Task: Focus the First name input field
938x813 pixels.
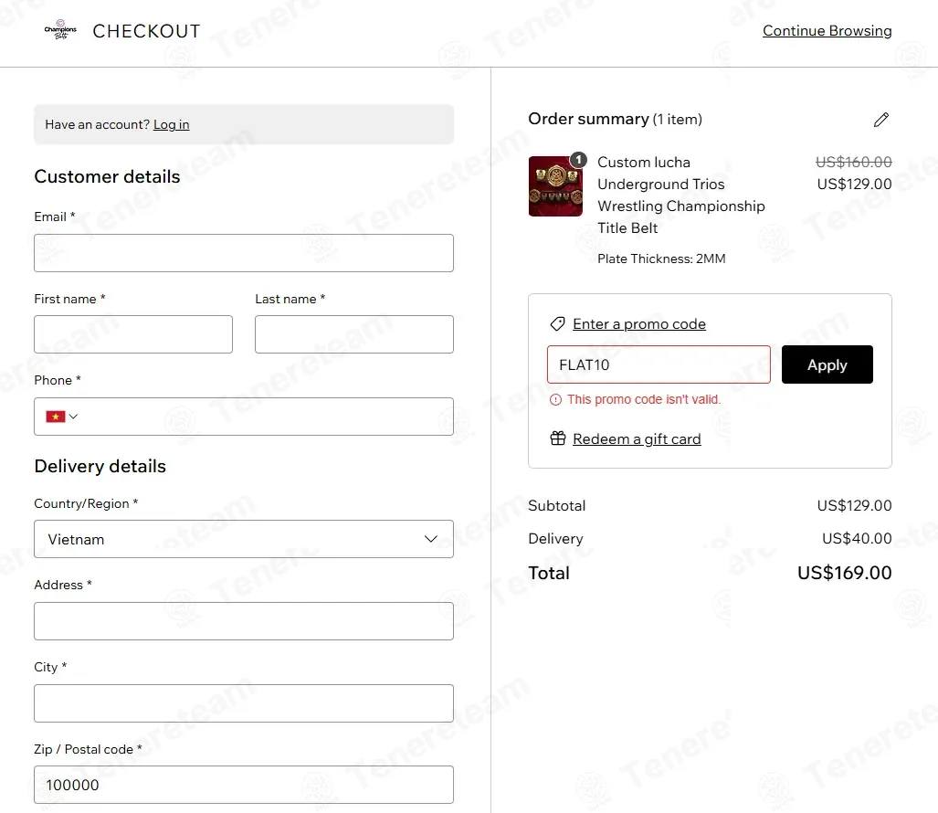Action: point(133,334)
